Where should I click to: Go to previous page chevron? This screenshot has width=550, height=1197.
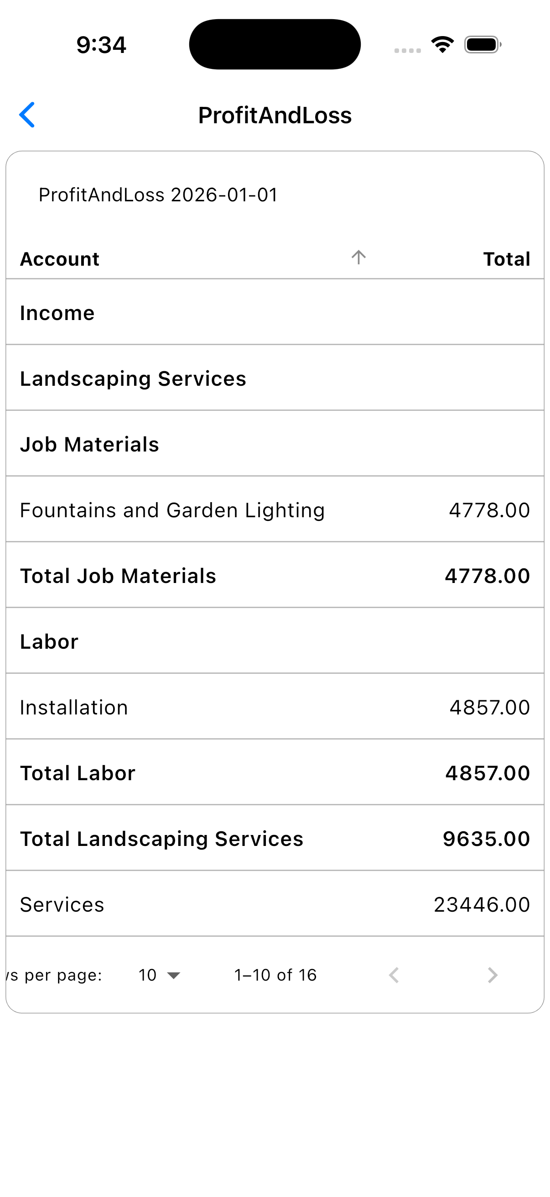tap(394, 975)
